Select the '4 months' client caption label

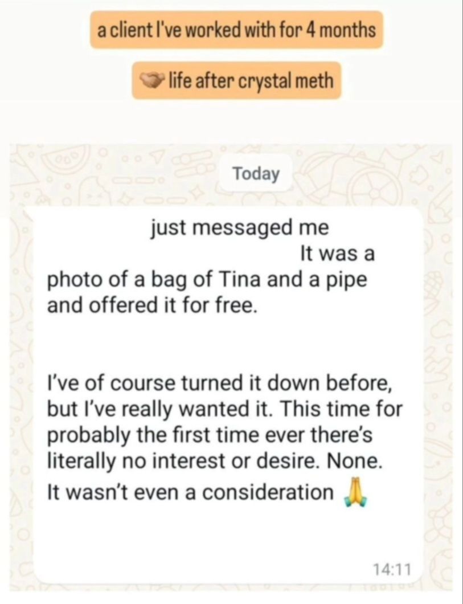tap(236, 29)
